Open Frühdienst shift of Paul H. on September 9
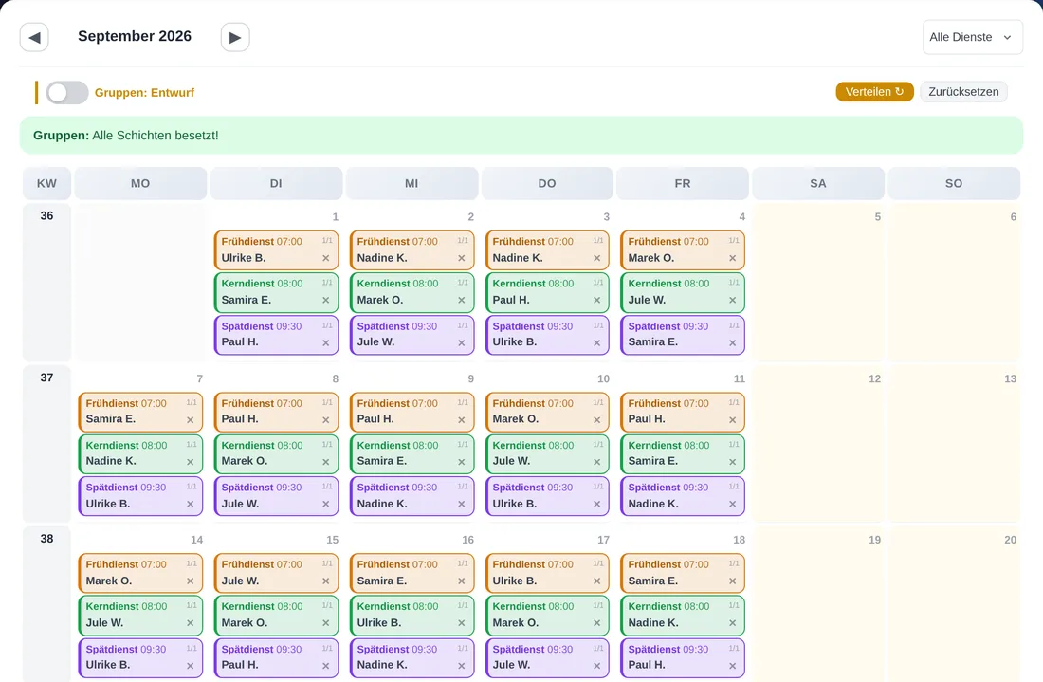 click(412, 412)
